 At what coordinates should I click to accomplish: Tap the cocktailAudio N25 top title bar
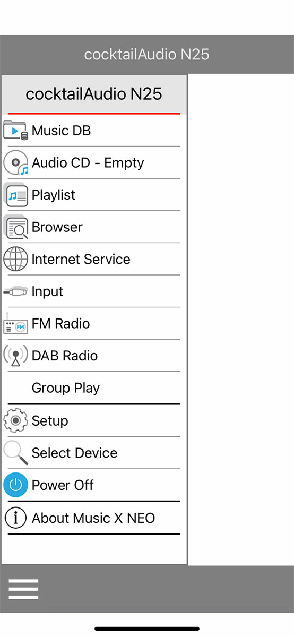pos(147,54)
